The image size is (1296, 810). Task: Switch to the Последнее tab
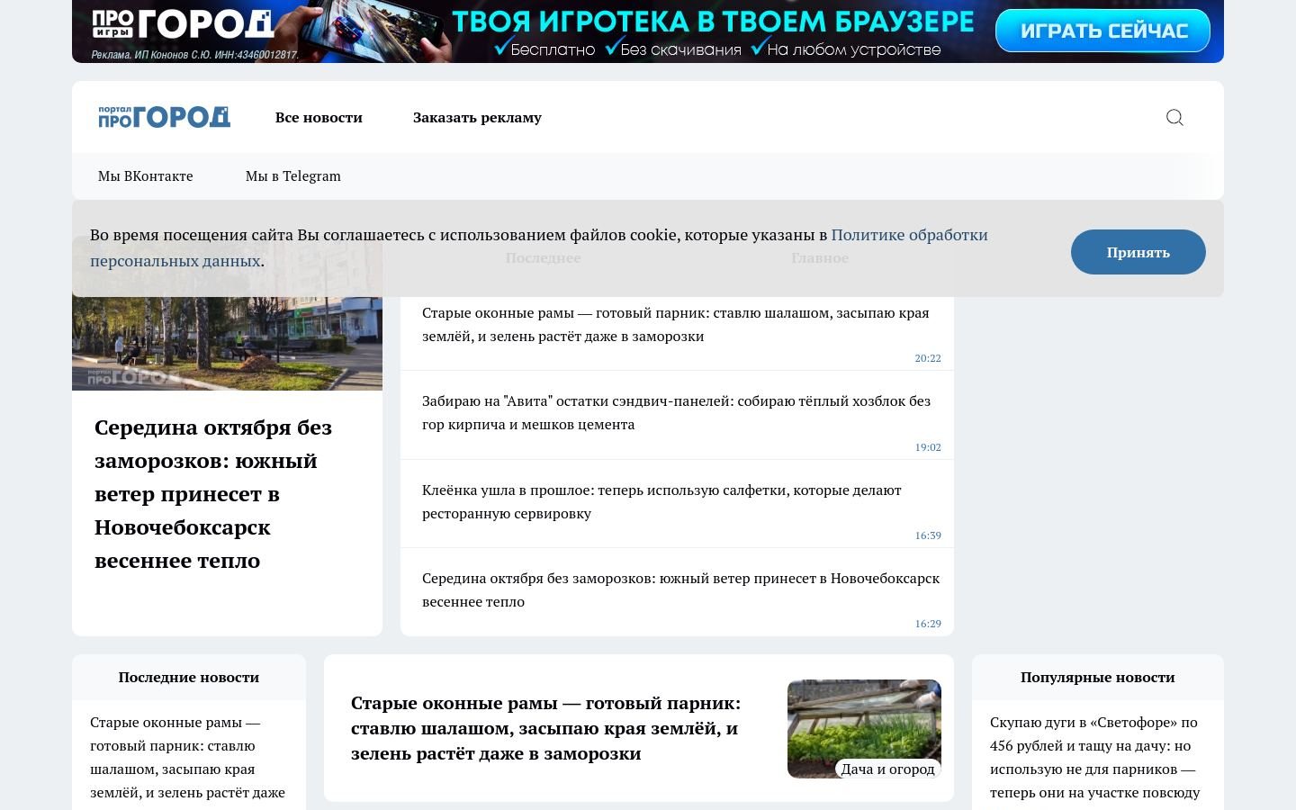(543, 257)
